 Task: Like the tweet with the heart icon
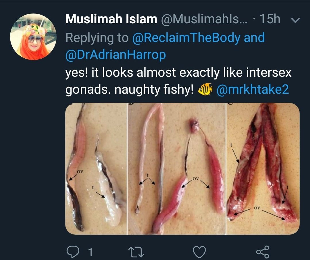pyautogui.click(x=199, y=252)
